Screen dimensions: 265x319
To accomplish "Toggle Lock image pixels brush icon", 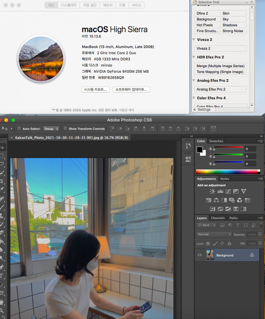I will (x=215, y=243).
